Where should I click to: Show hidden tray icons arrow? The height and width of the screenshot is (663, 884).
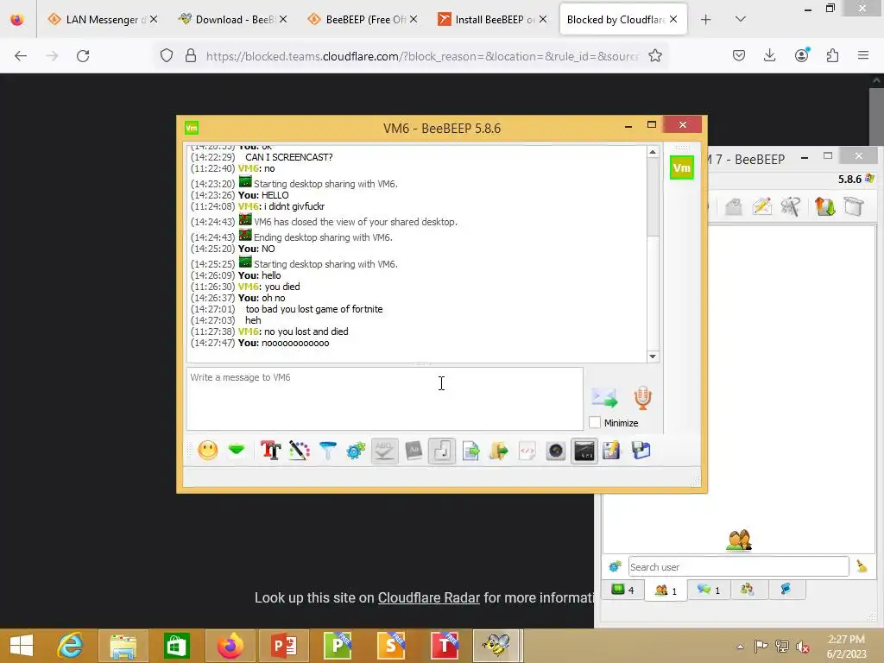pos(740,646)
